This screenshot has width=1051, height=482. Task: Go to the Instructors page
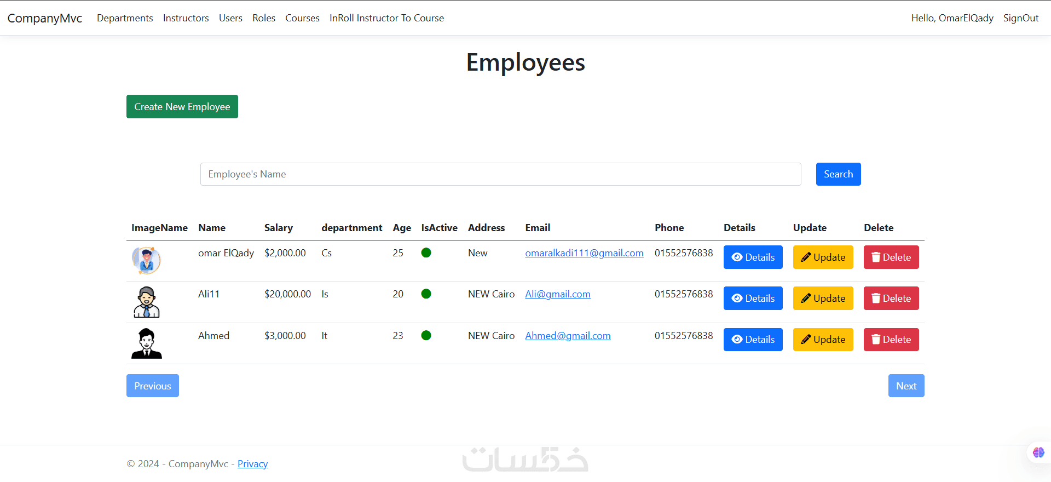coord(186,18)
